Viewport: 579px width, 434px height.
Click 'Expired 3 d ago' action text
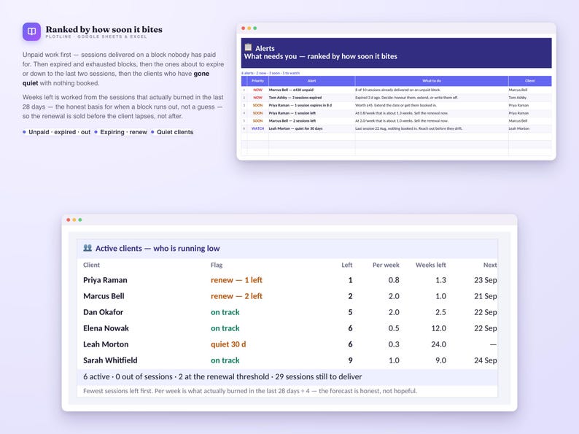[x=407, y=98]
